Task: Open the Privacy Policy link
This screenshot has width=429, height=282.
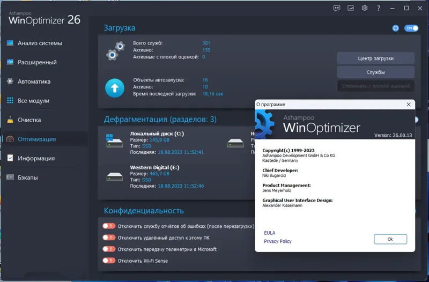Action: 278,241
